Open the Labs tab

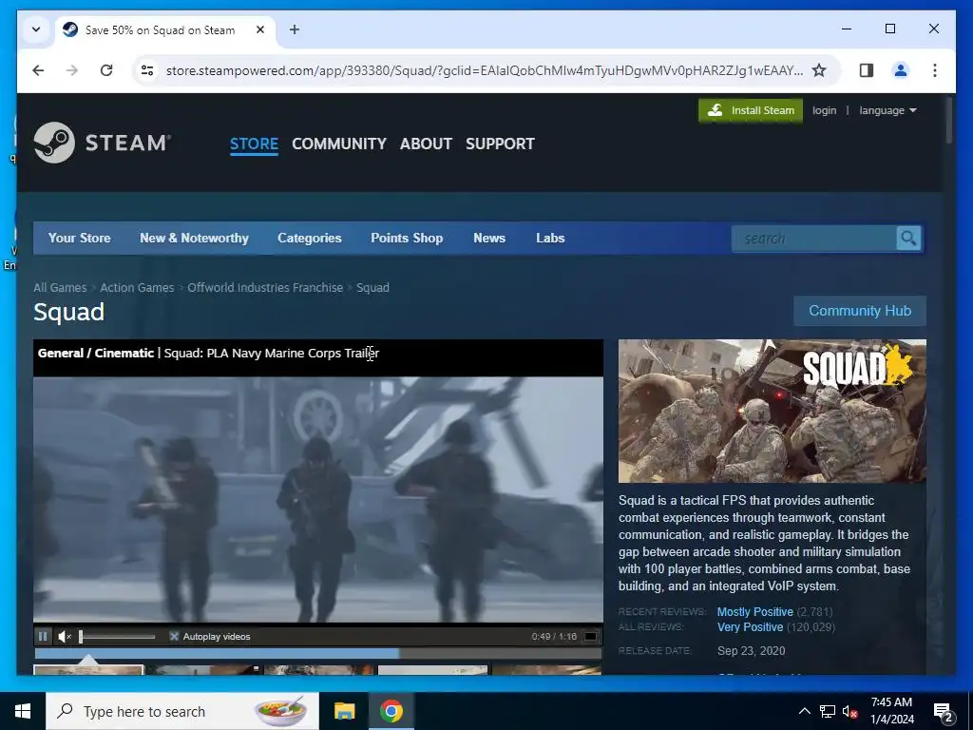[x=550, y=239]
